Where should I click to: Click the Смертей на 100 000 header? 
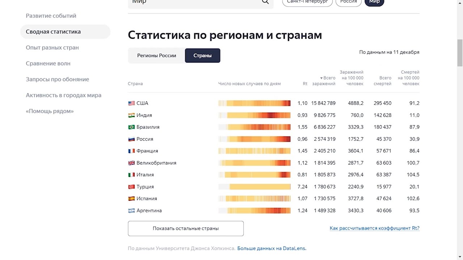click(409, 78)
